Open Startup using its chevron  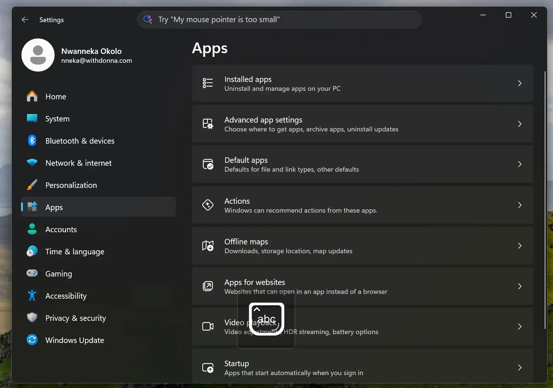[520, 367]
